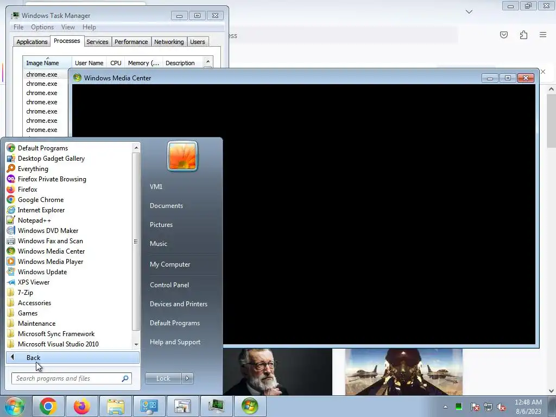Select the first chrome.exe process row
The width and height of the screenshot is (556, 417).
(x=46, y=74)
